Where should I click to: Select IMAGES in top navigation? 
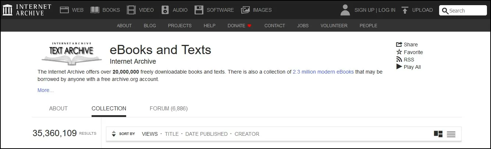click(262, 10)
